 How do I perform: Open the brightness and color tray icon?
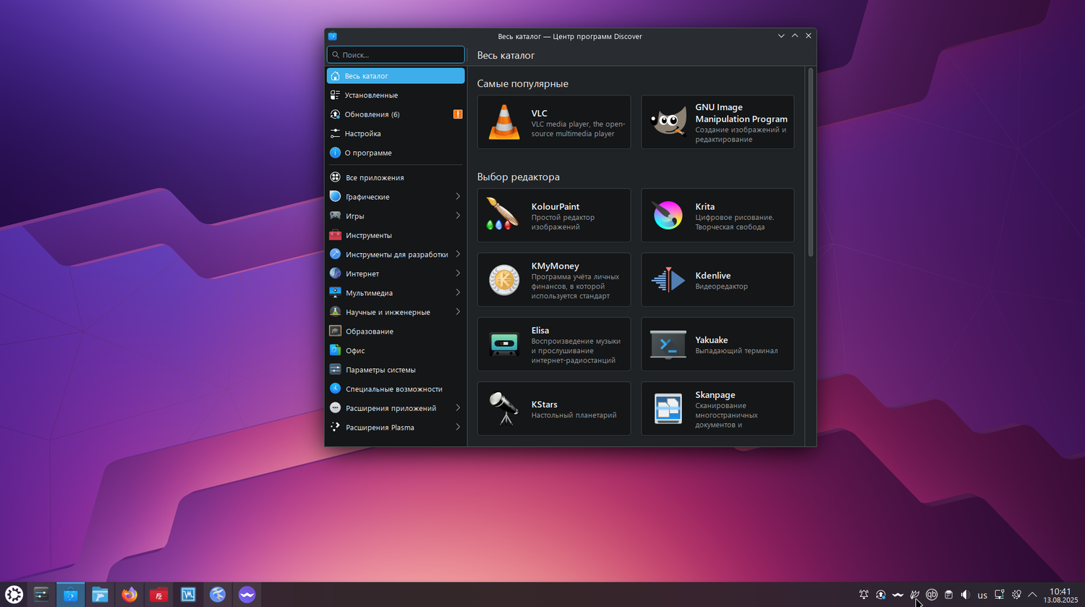(x=1016, y=595)
